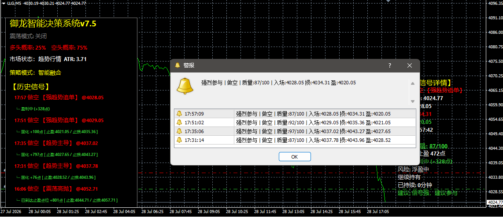Click bell icon beside 17:35:06 entry
Viewport: 503px width, 217px height.
click(179, 131)
